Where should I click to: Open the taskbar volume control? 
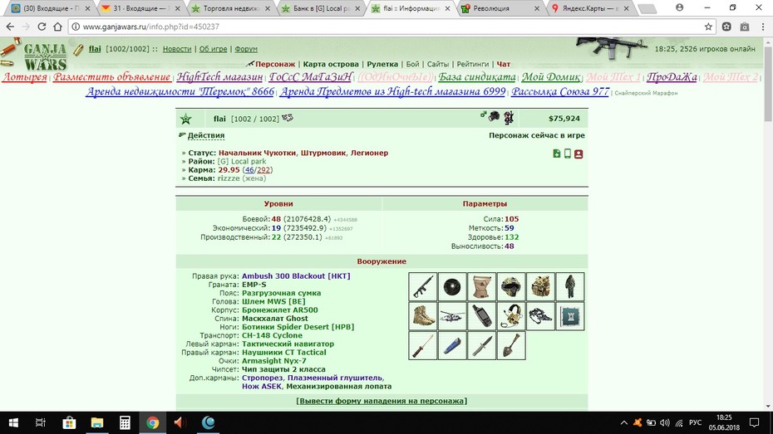[x=665, y=422]
